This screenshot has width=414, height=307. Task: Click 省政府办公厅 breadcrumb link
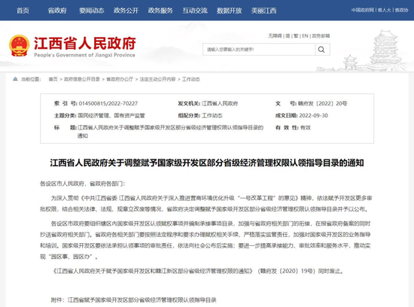click(120, 79)
